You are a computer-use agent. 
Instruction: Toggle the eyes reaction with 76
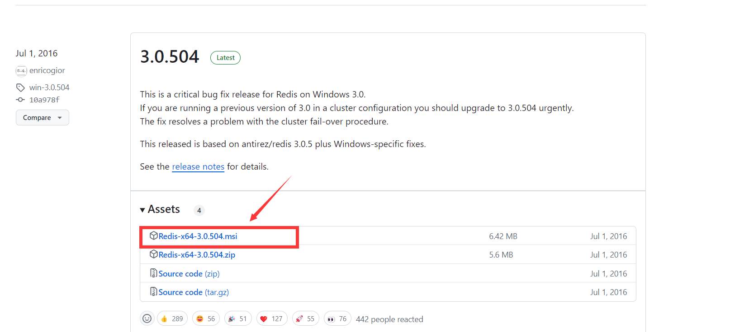coord(337,318)
